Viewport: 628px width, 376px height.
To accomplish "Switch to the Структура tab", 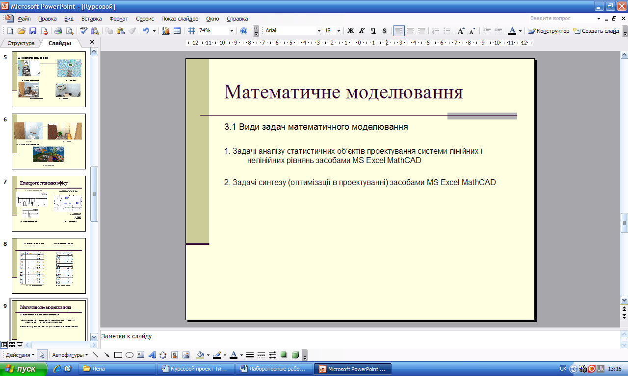I will click(x=21, y=43).
